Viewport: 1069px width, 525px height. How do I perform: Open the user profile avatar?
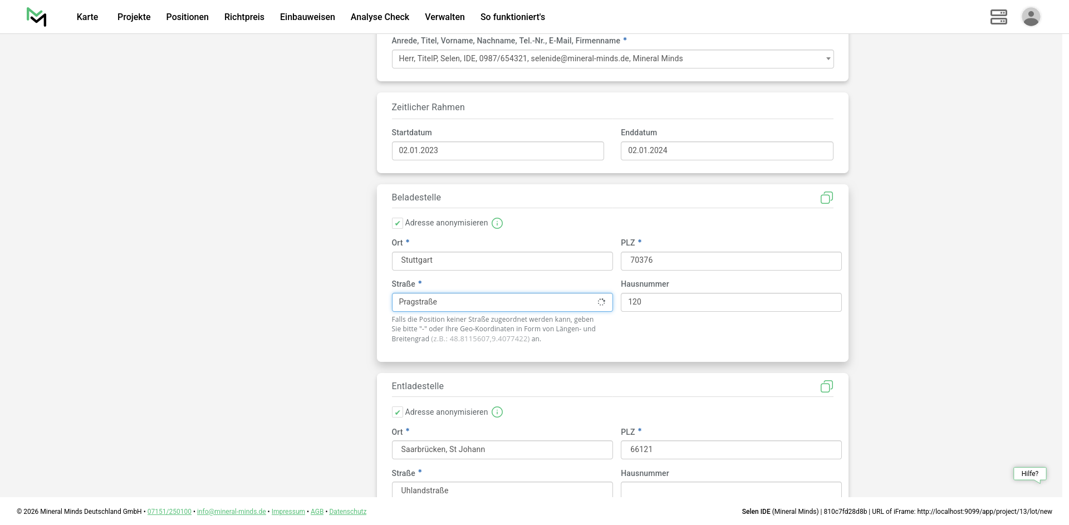[1031, 17]
